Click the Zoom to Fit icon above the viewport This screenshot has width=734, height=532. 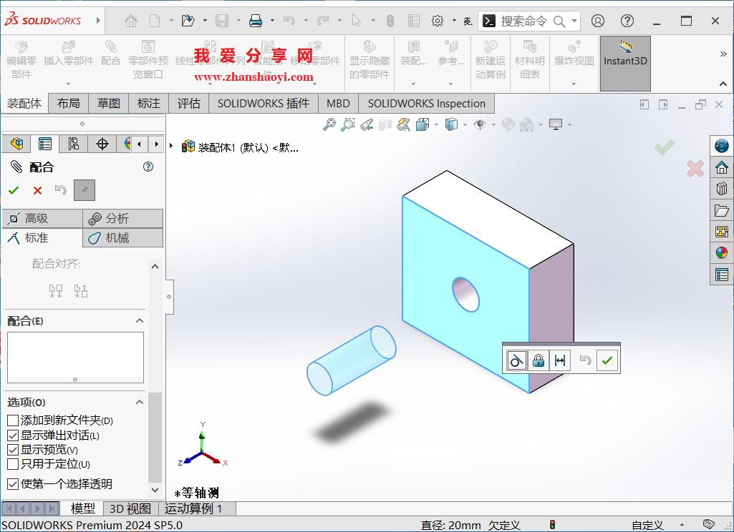coord(329,124)
